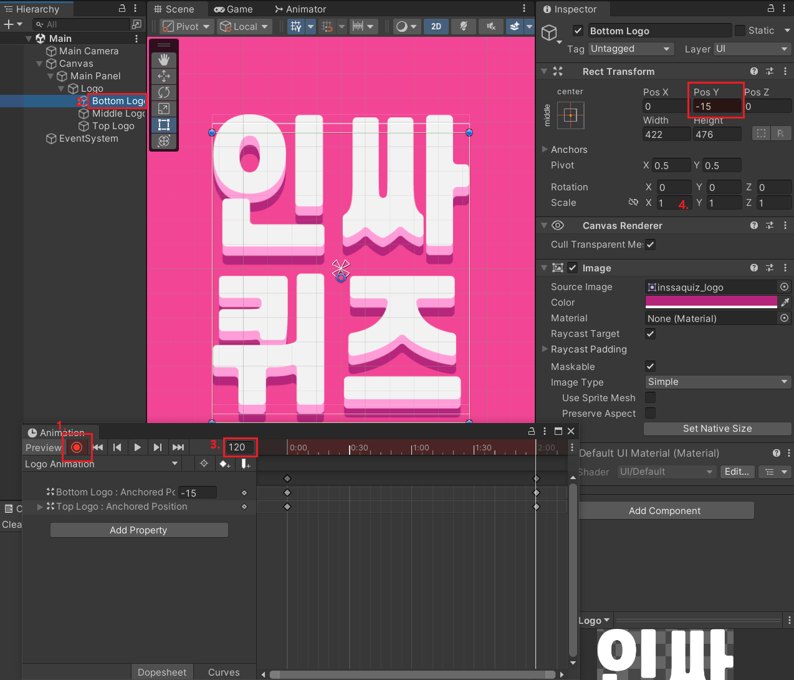Toggle scene lighting icon
The width and height of the screenshot is (794, 680).
pos(464,26)
